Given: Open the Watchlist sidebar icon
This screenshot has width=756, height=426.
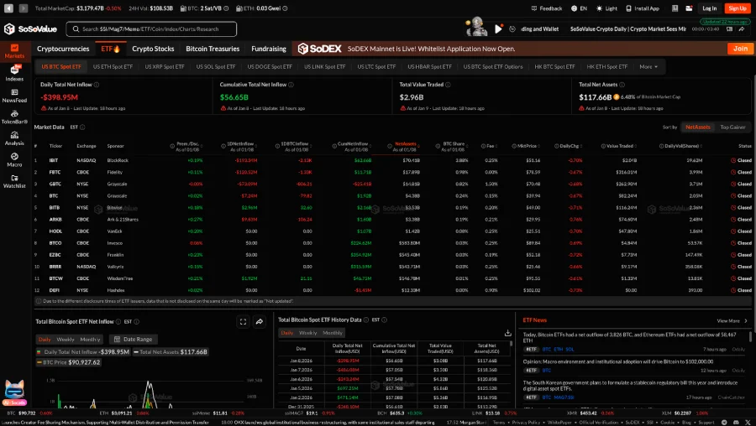Looking at the screenshot, I should 14,181.
